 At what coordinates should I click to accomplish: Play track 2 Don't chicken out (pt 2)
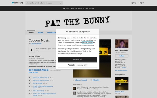tap(30, 80)
